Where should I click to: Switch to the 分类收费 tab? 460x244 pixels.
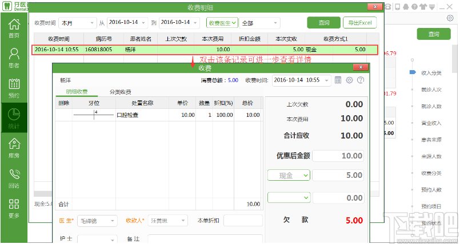pos(120,92)
